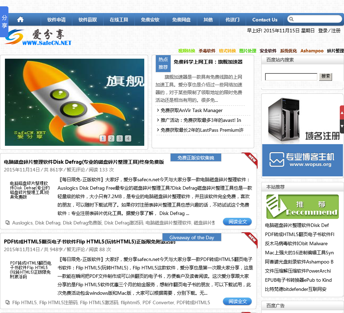The image size is (344, 313).
Task: Focus the 百度站内搜索 text field
Action: click(291, 77)
